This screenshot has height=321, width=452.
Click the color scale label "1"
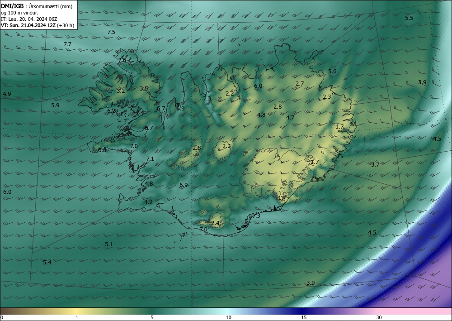pos(77,317)
